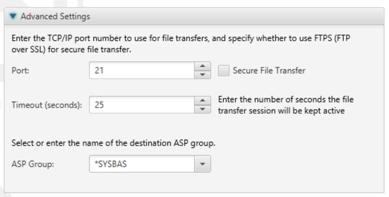
Task: Click the Timeout (seconds): label
Action: [x=46, y=105]
